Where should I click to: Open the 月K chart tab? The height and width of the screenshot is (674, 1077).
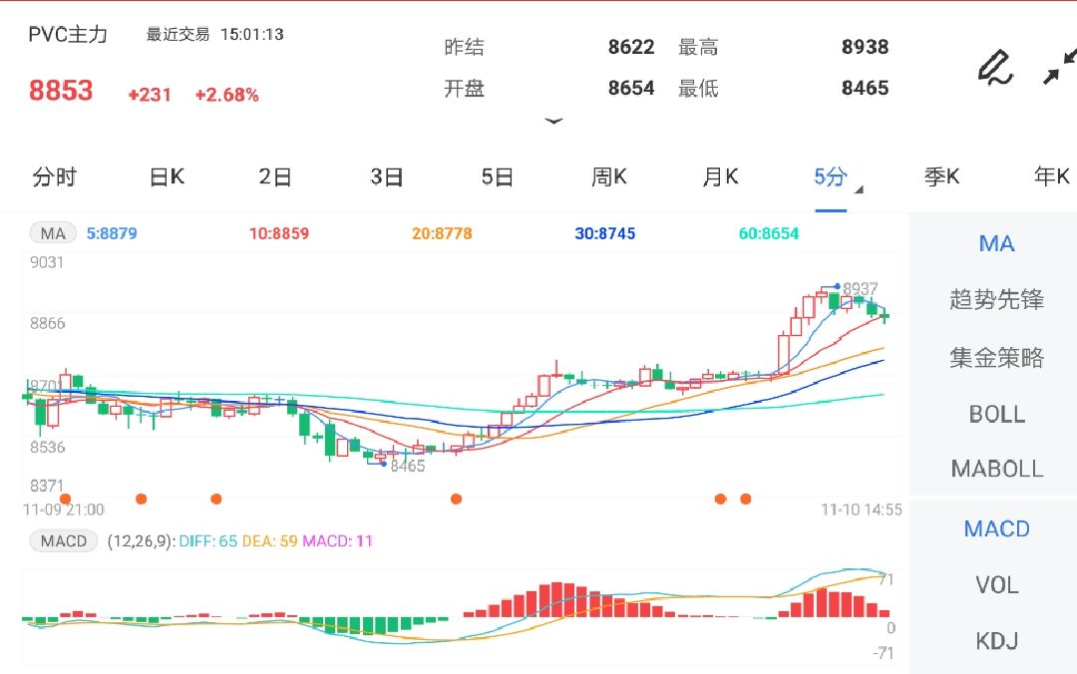pyautogui.click(x=720, y=177)
